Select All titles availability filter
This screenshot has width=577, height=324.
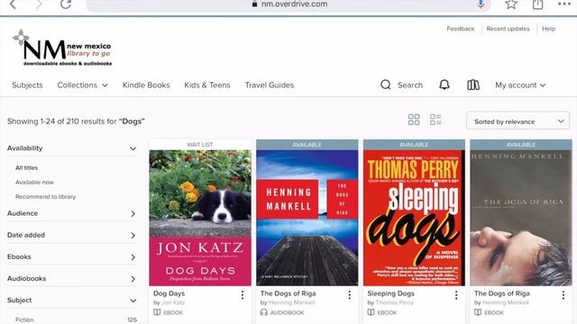click(26, 168)
